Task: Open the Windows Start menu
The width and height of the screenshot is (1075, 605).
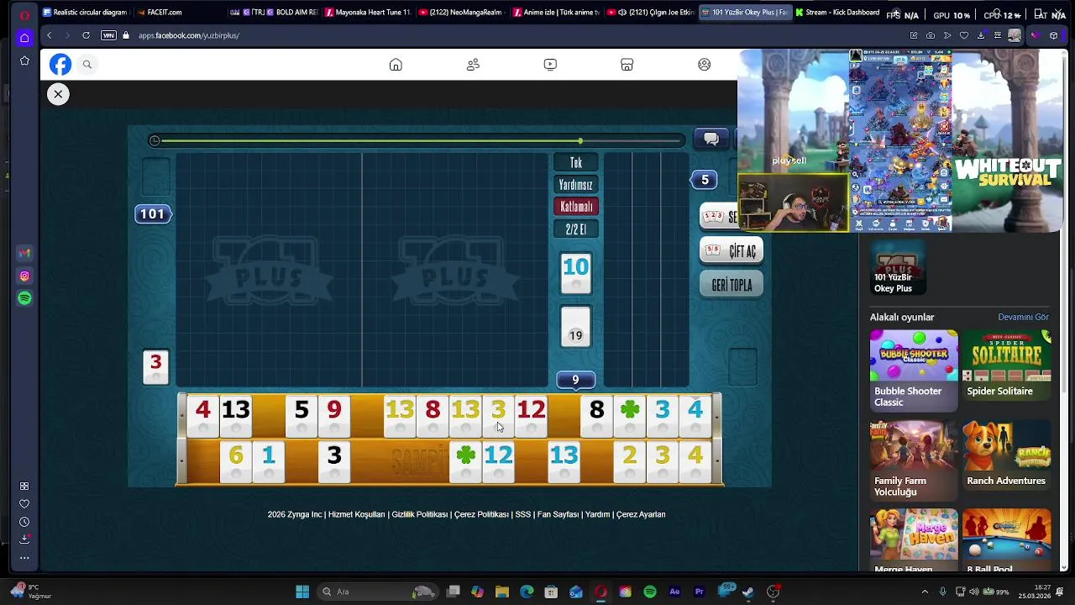Action: [x=302, y=592]
